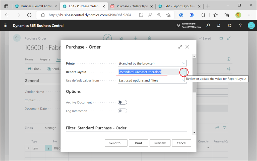Close the Purchase - Order dialog
This screenshot has width=257, height=161.
click(x=187, y=47)
